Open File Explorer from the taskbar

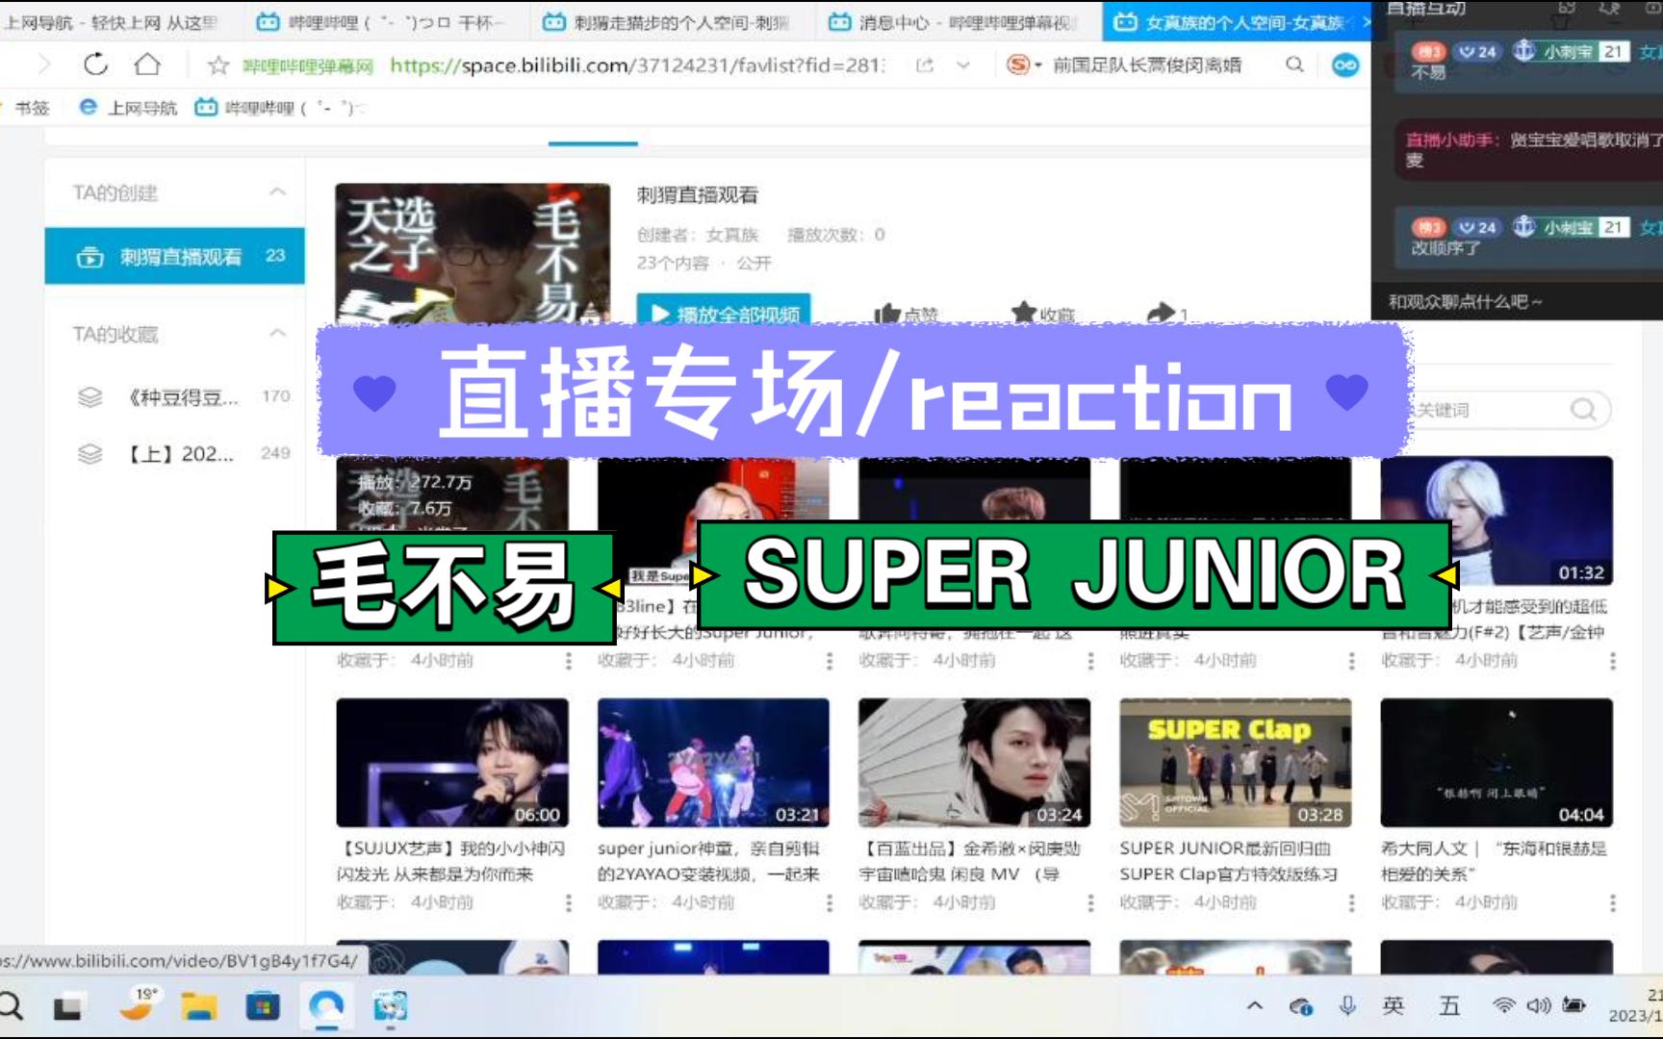click(199, 1007)
